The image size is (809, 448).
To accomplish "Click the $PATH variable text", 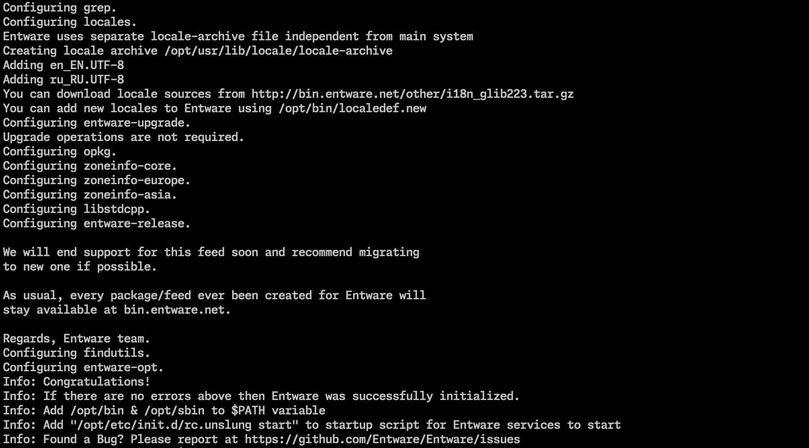I will 278,411.
